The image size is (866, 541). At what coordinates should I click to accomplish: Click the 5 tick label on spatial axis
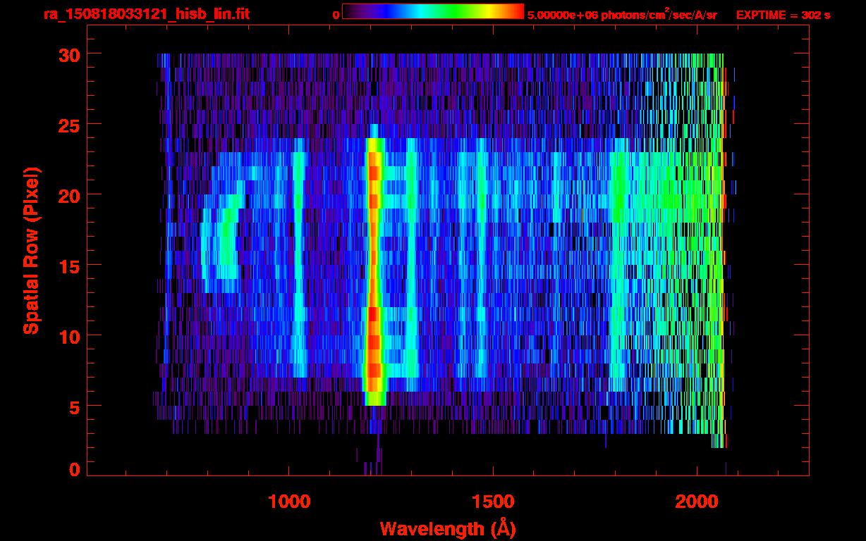pyautogui.click(x=74, y=406)
